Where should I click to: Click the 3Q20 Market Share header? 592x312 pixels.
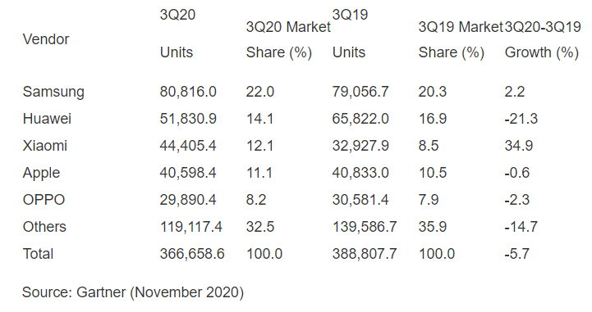288,39
